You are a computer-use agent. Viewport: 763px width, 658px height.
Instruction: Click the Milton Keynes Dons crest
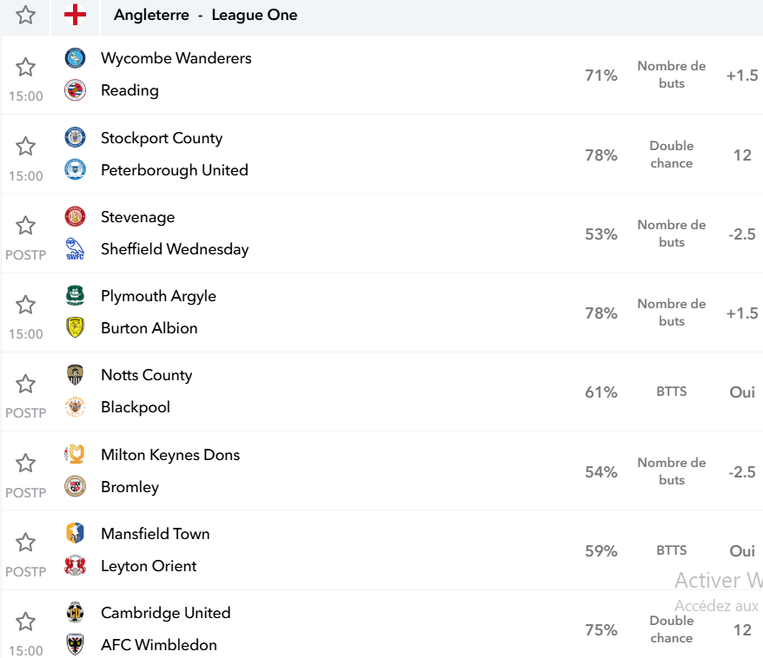75,454
